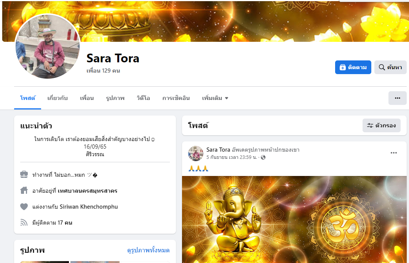Click the Sara Tora profile name heading
Viewport: 409px width, 263px height.
(113, 58)
